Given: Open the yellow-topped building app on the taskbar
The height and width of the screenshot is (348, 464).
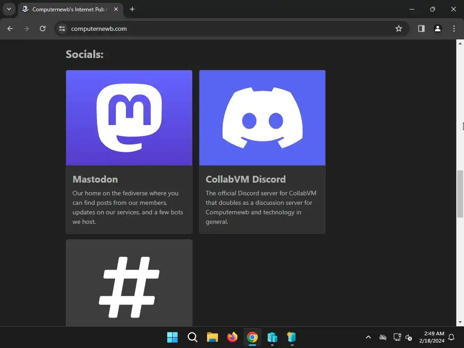Looking at the screenshot, I should click(x=292, y=337).
